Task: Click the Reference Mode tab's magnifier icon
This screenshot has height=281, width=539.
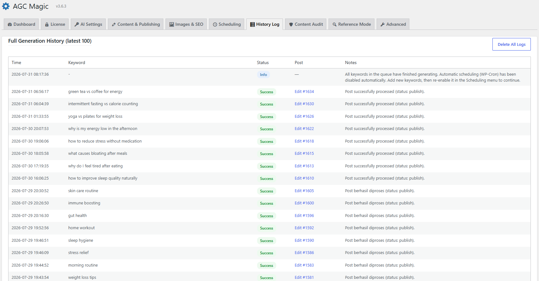Action: click(x=334, y=24)
